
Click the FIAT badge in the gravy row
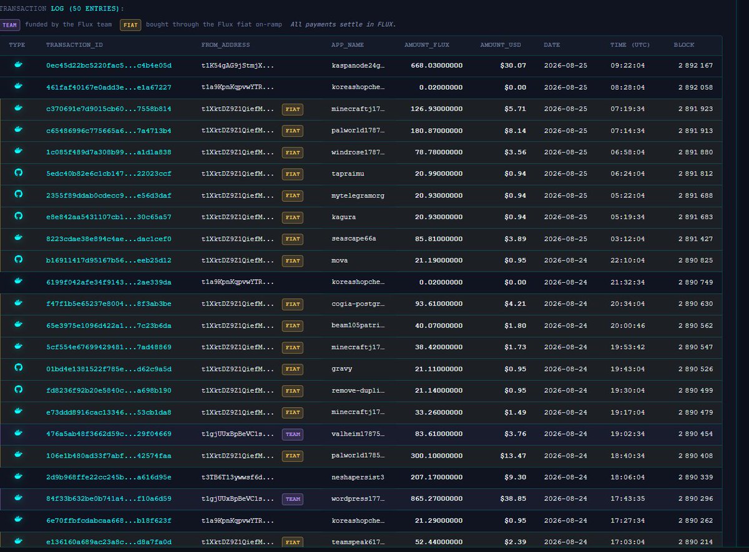click(293, 370)
